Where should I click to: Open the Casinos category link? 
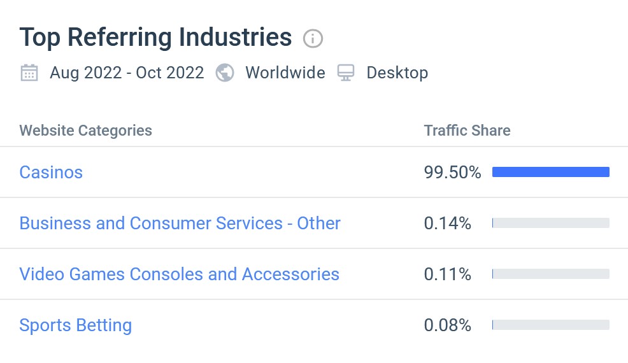[51, 172]
